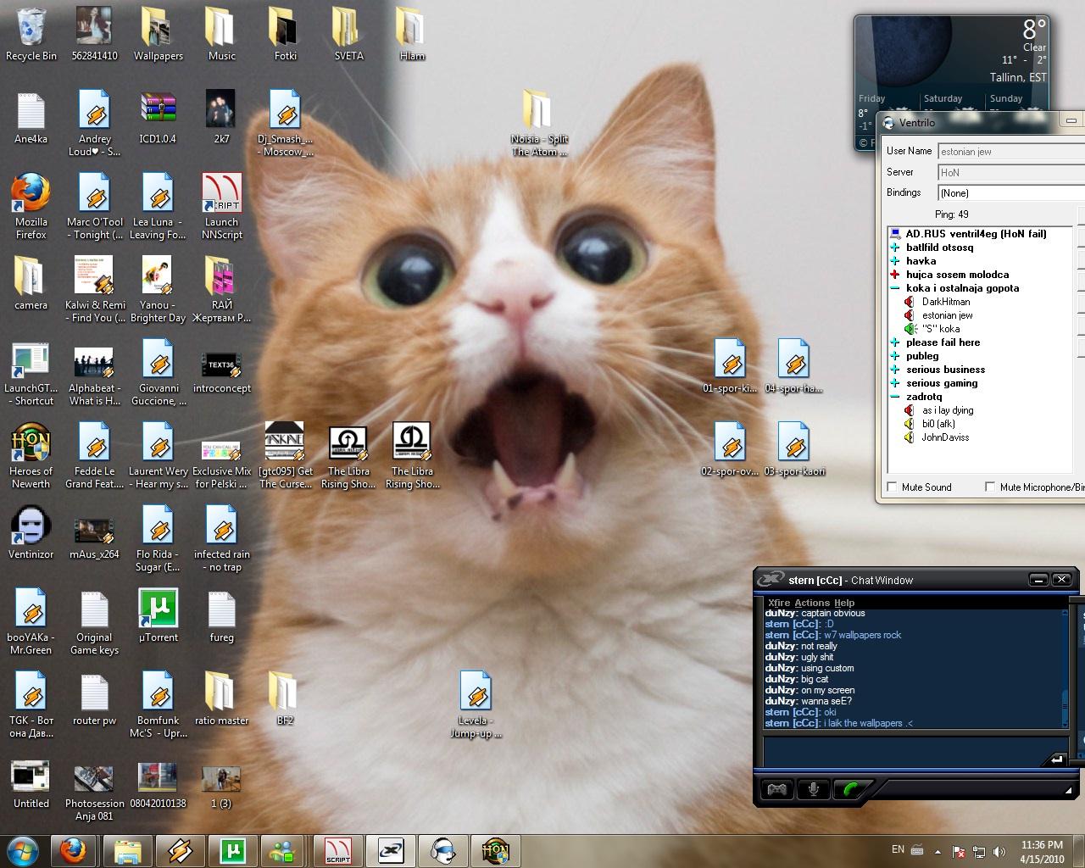Select user JohnDaviss in Ventrilo

pos(945,437)
